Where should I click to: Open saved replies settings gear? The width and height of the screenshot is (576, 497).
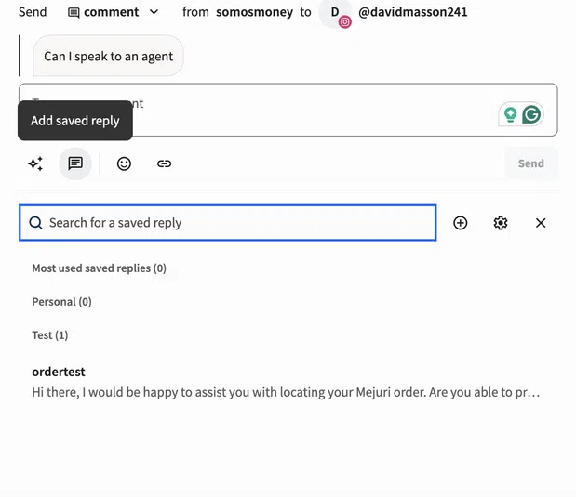pyautogui.click(x=501, y=223)
